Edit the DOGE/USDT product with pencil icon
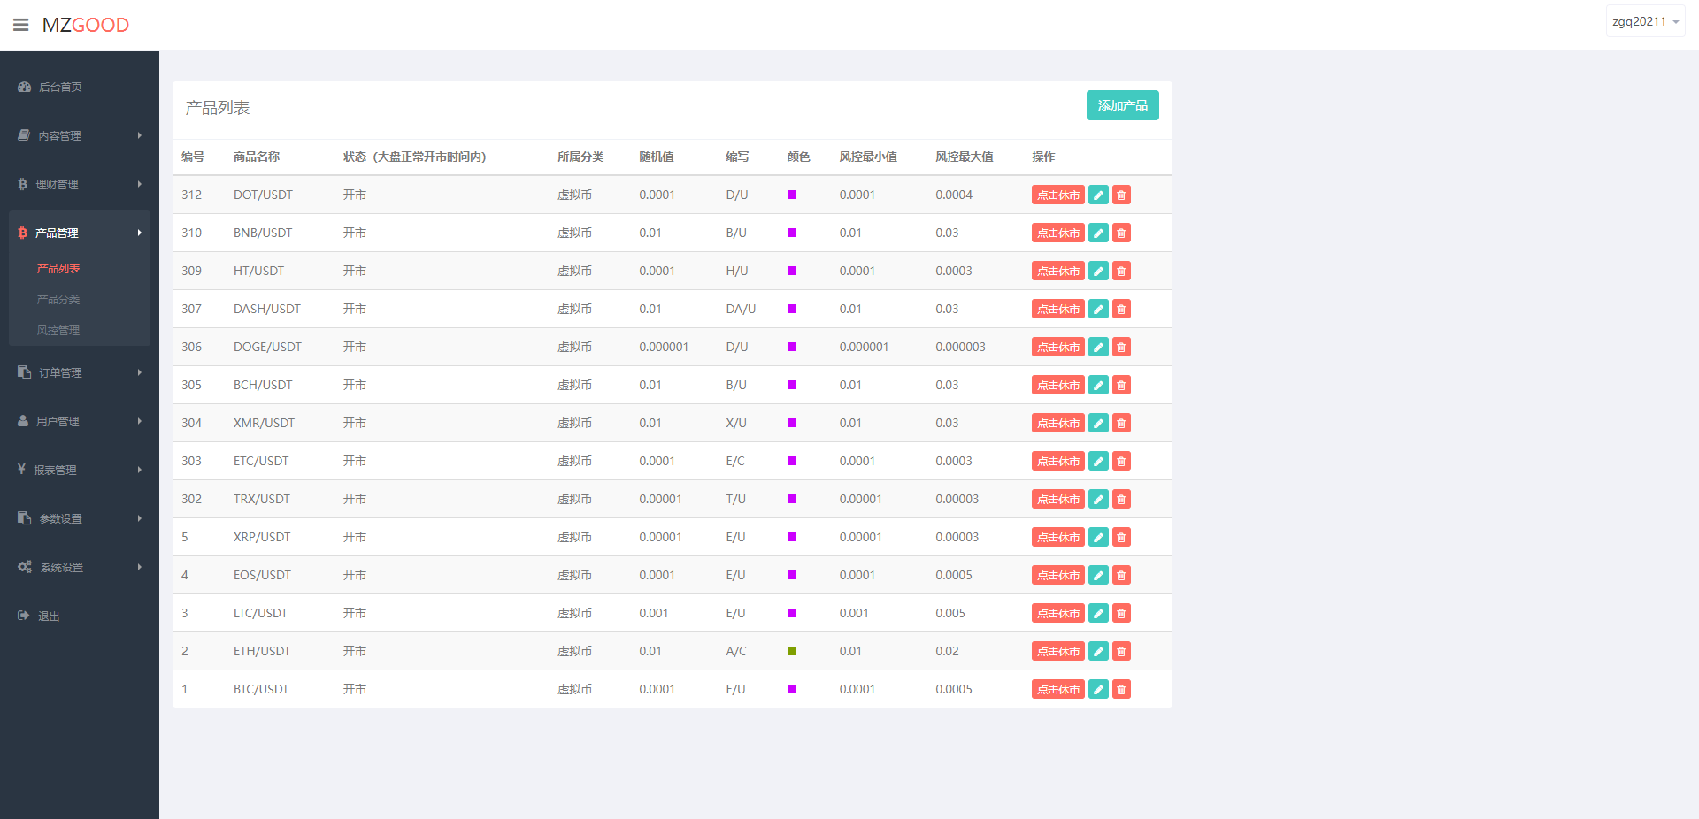The height and width of the screenshot is (819, 1699). point(1098,348)
